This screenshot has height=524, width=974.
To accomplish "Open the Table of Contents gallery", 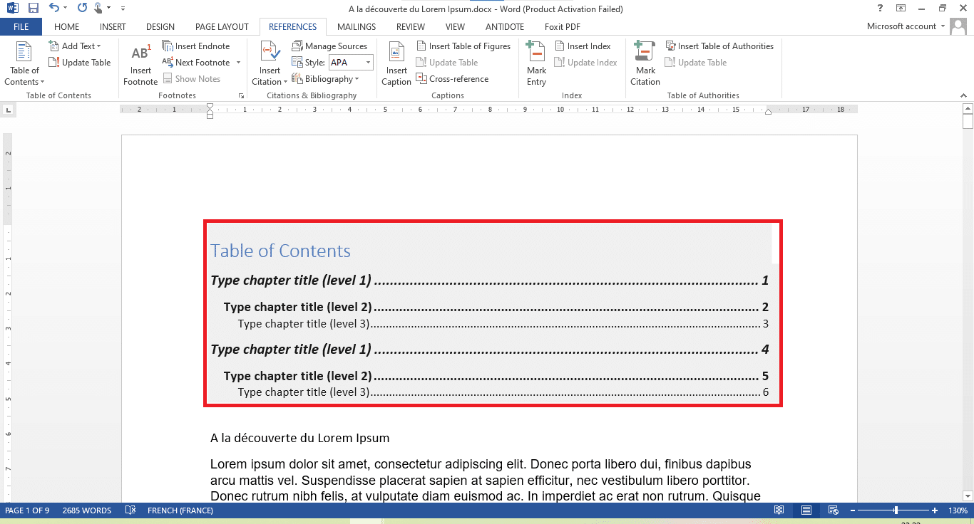I will coord(24,64).
